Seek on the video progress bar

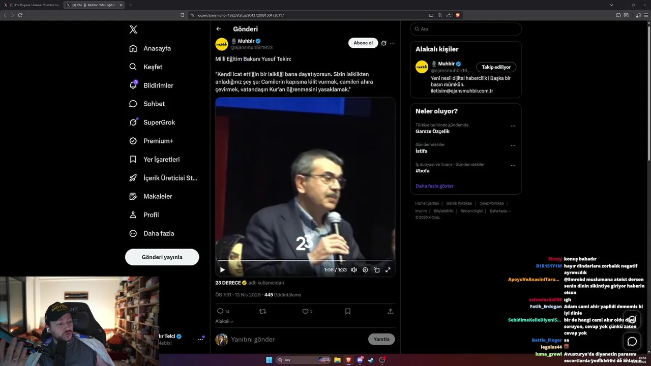pos(305,260)
